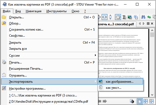The width and height of the screenshot is (156, 105).
Task: Switch to two-page layout icon
Action: click(x=146, y=101)
